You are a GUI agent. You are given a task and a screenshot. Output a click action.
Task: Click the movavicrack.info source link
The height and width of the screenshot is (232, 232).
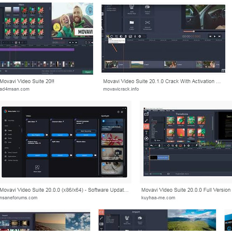[121, 89]
